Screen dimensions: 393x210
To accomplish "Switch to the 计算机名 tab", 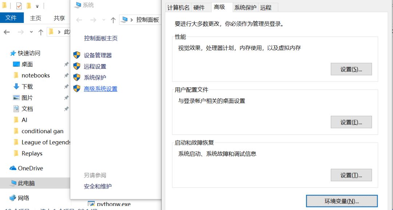I will coord(178,8).
